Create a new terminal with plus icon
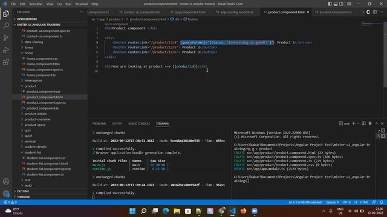The width and height of the screenshot is (387, 217). (353, 123)
